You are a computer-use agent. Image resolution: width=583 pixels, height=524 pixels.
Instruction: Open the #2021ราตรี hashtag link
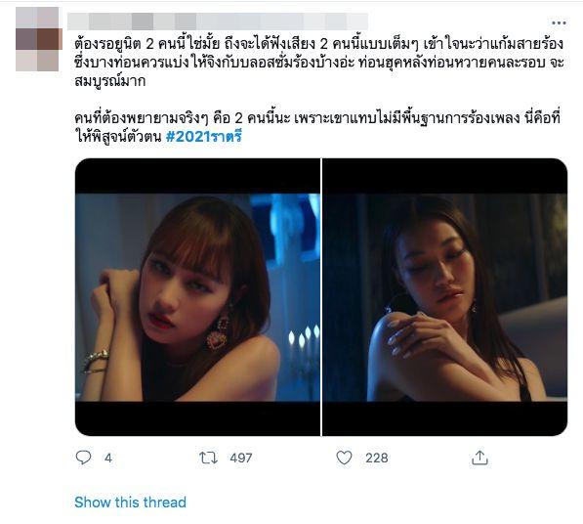(x=204, y=137)
